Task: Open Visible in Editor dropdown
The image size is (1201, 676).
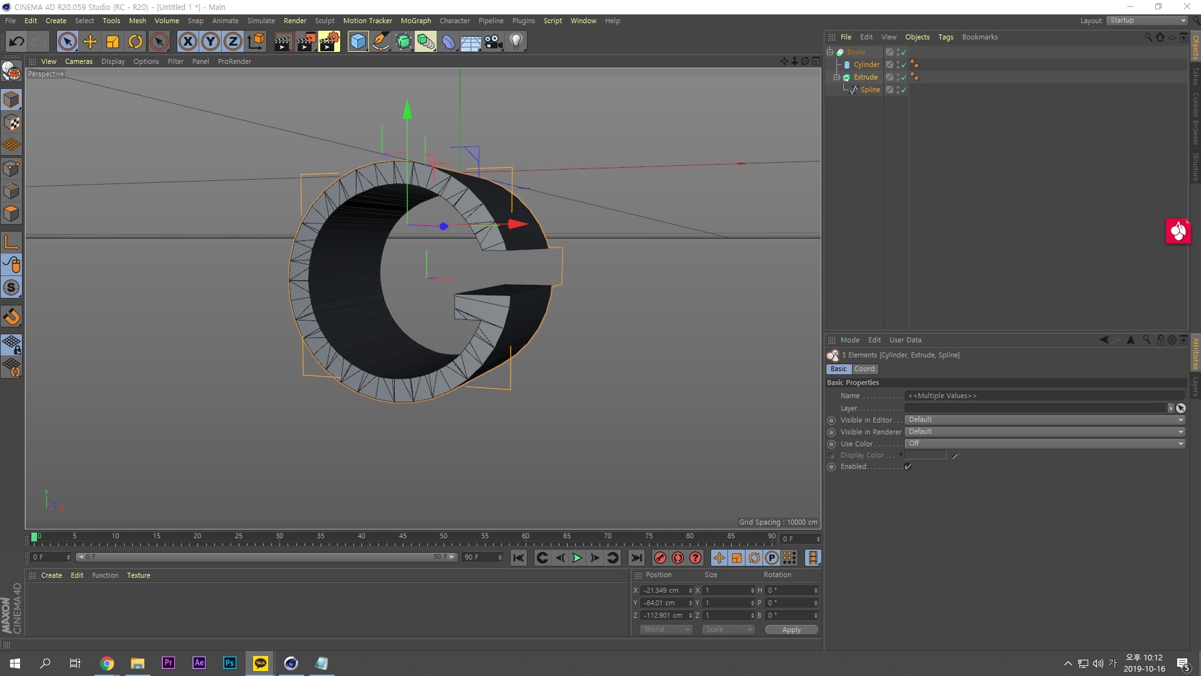Action: pos(1045,420)
